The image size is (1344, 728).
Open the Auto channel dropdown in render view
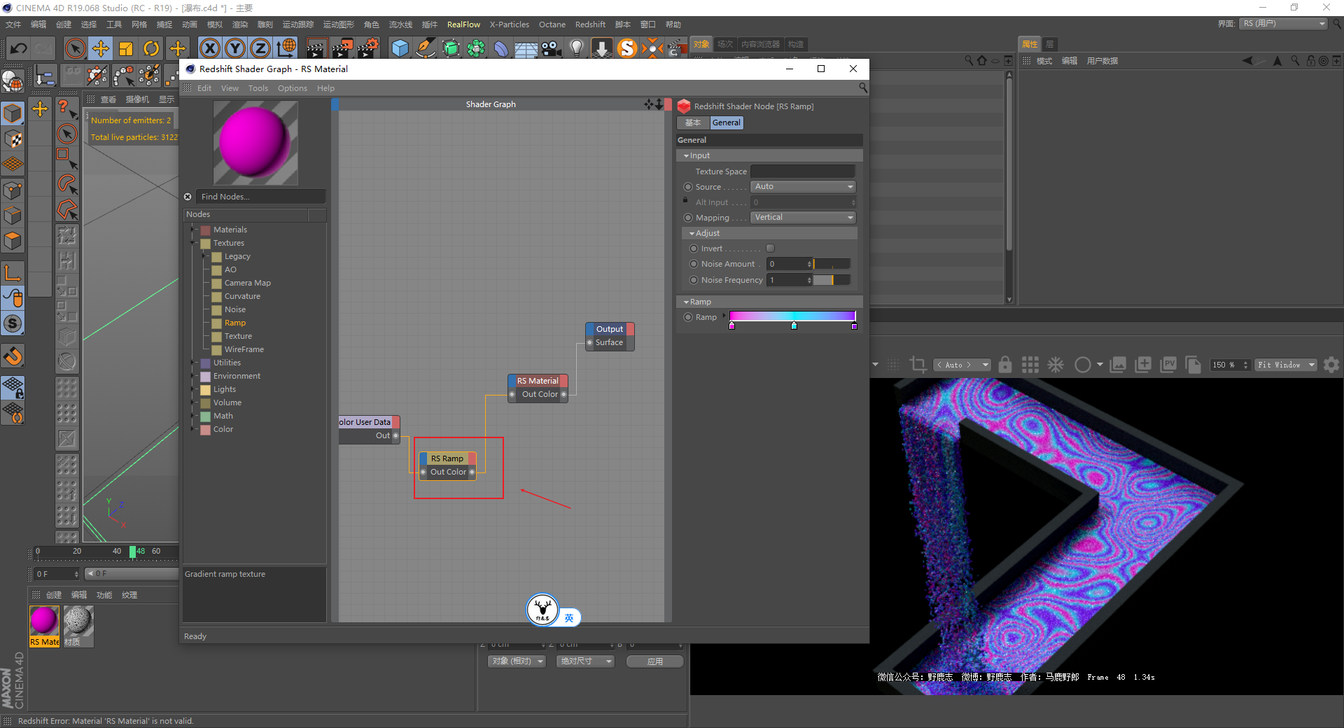(962, 365)
